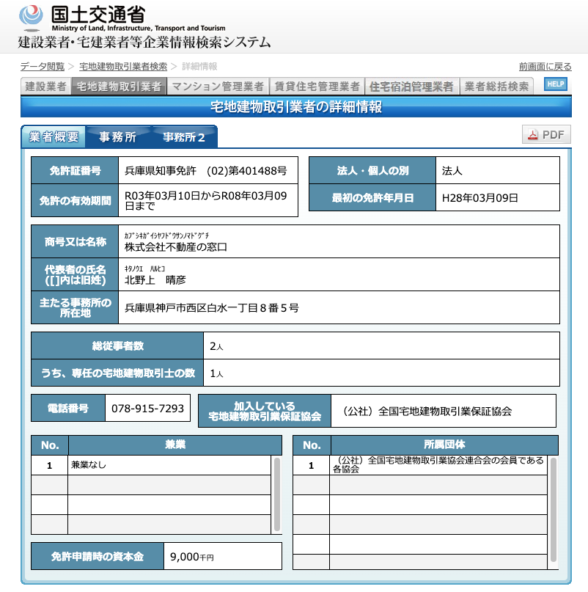Click the 国土交通省 ministry logo

[82, 15]
